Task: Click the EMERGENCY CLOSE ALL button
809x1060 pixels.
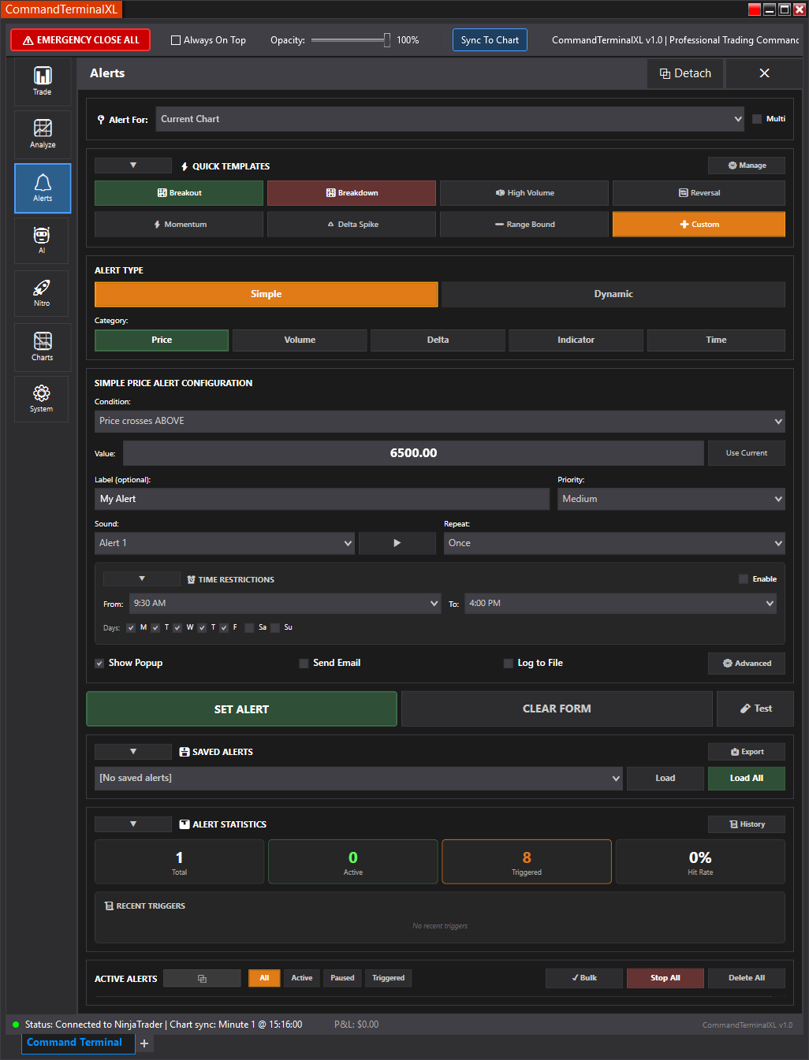Action: [80, 40]
